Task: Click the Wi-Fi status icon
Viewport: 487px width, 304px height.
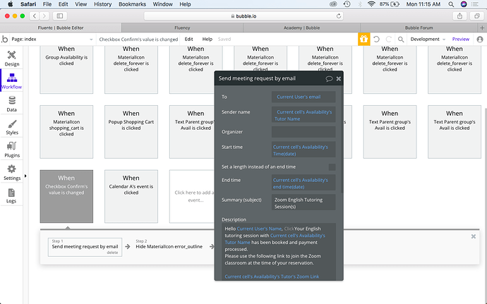Action: coord(371,4)
